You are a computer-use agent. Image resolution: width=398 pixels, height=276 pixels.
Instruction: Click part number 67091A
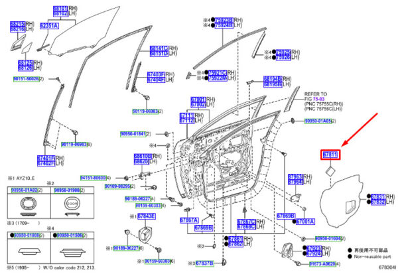pos(304,221)
